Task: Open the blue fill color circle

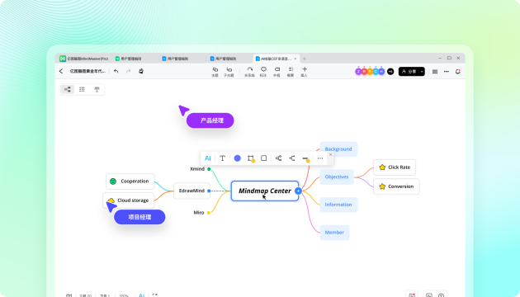Action: [x=237, y=158]
